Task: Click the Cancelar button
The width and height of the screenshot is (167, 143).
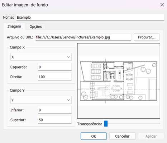Action: pyautogui.click(x=122, y=136)
